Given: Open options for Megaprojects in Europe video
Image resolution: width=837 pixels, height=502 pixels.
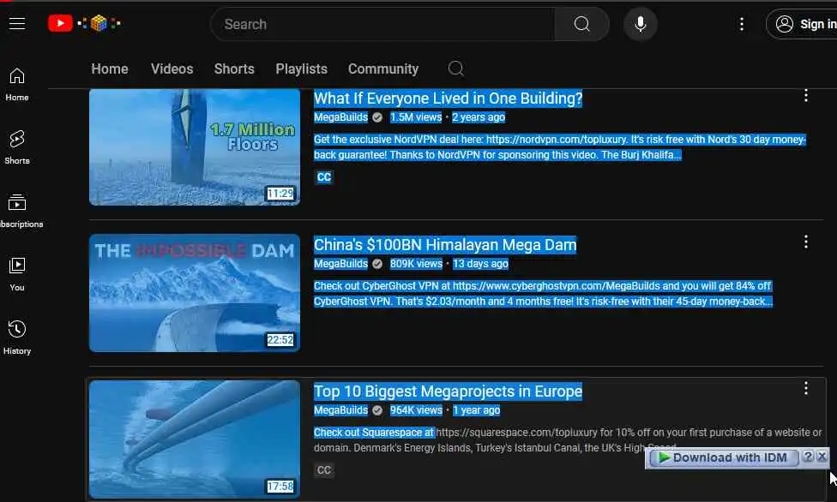Looking at the screenshot, I should click(x=805, y=388).
